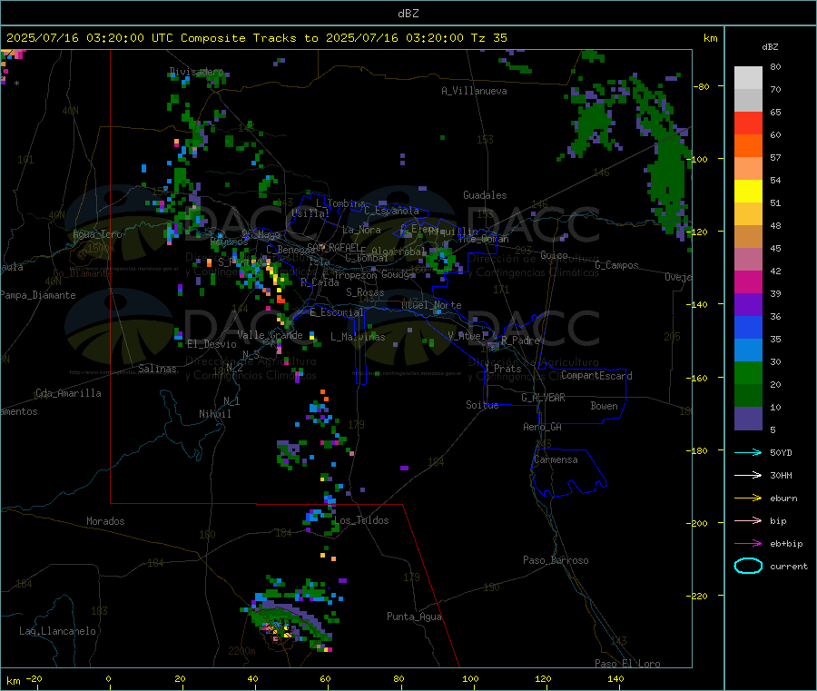Select the slate purple swatch above 5 dBZ
Viewport: 817px width, 691px height.
click(748, 419)
